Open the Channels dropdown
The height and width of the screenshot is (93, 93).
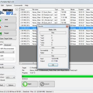point(13,67)
